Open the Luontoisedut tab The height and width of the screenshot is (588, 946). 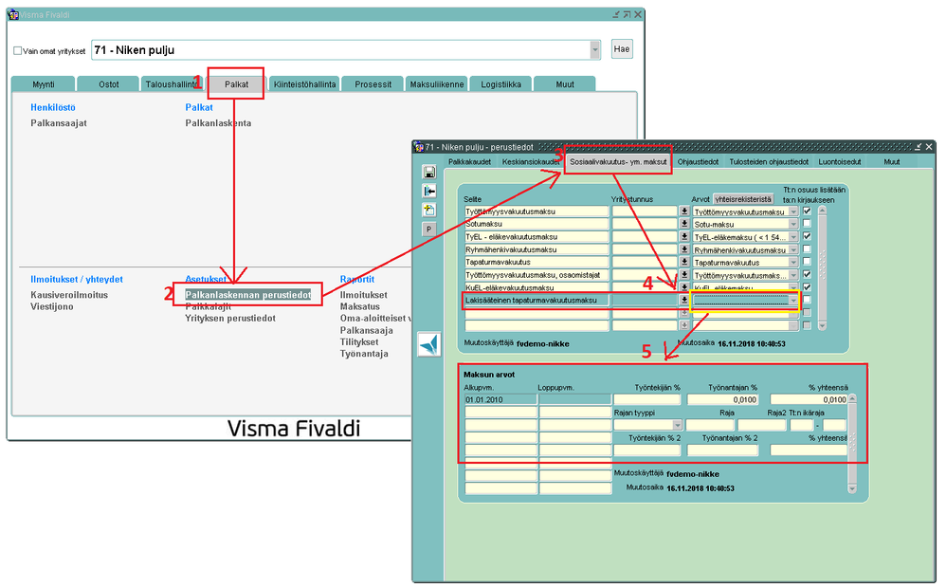[839, 162]
